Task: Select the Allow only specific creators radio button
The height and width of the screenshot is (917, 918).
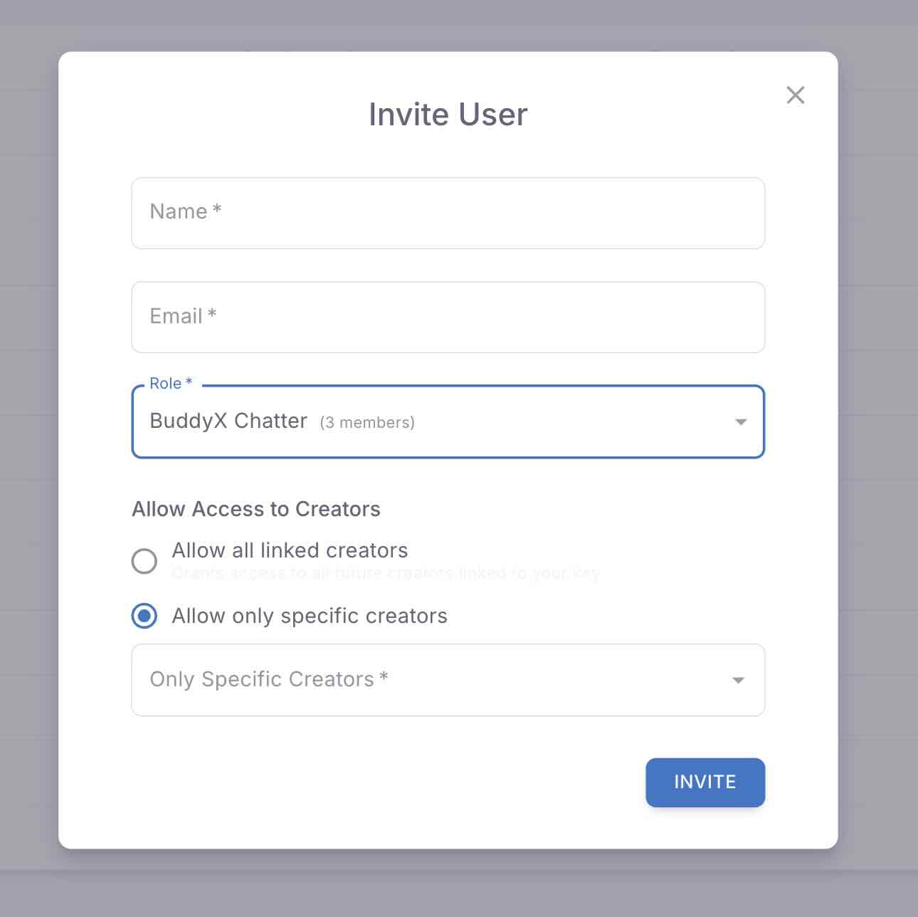Action: click(x=144, y=616)
